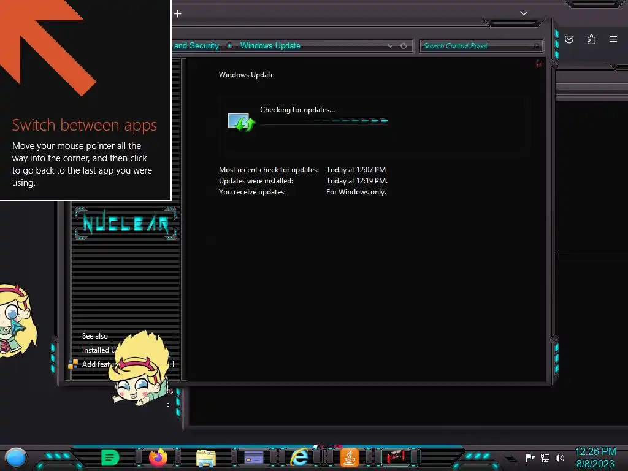Viewport: 628px width, 471px height.
Task: Refresh the Control Panel address bar
Action: [404, 46]
